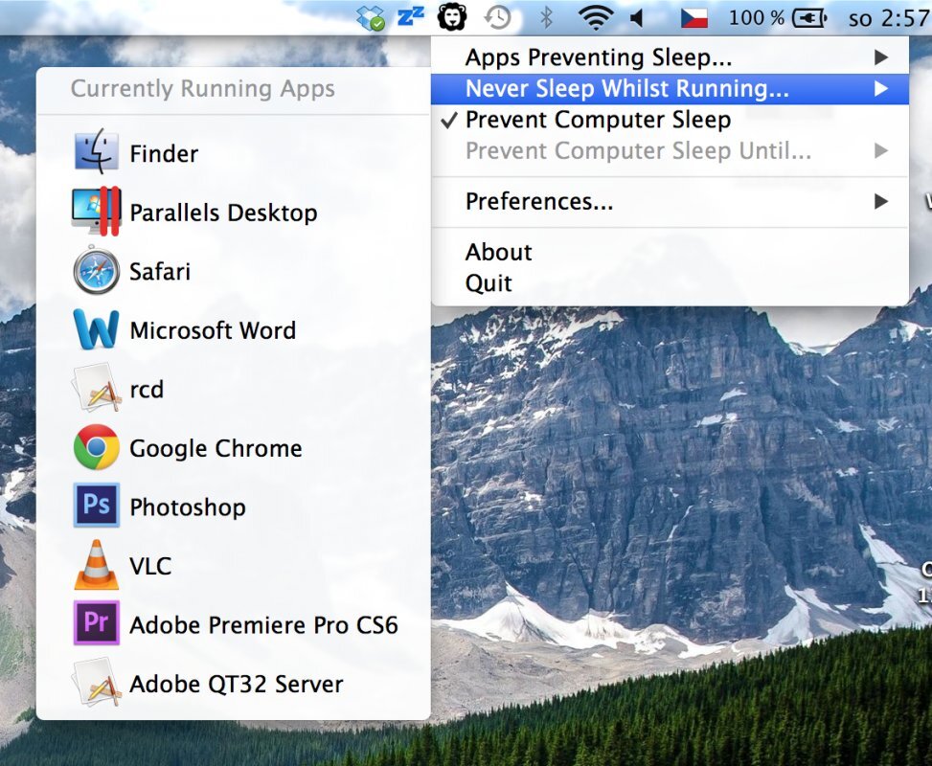Click the Finder icon in running apps list

(96, 153)
